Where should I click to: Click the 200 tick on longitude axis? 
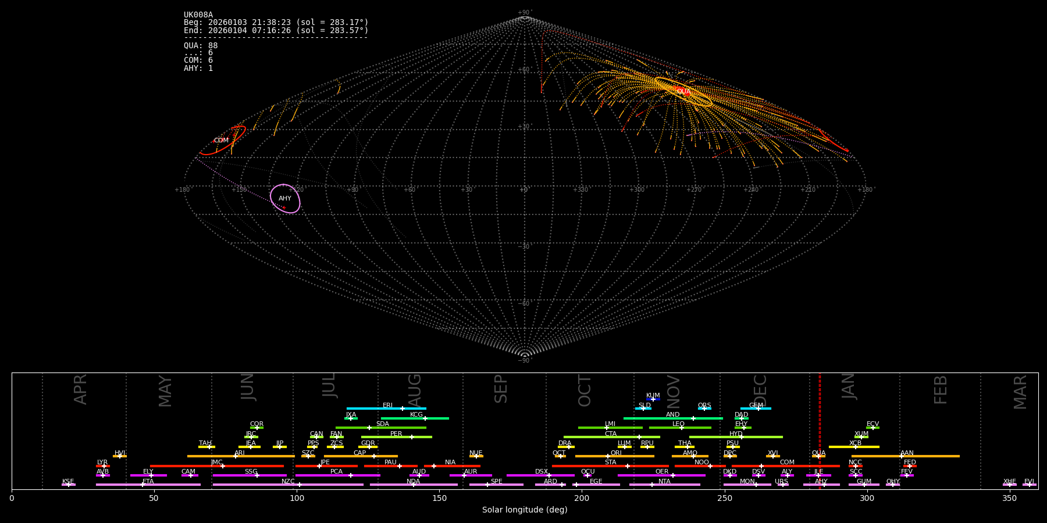[x=582, y=499]
